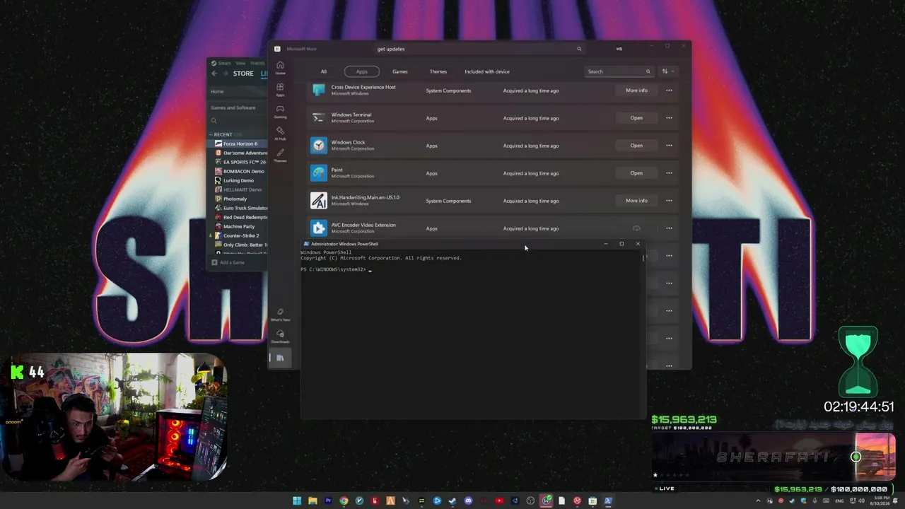Select the All filter tab
905x509 pixels.
(x=324, y=71)
